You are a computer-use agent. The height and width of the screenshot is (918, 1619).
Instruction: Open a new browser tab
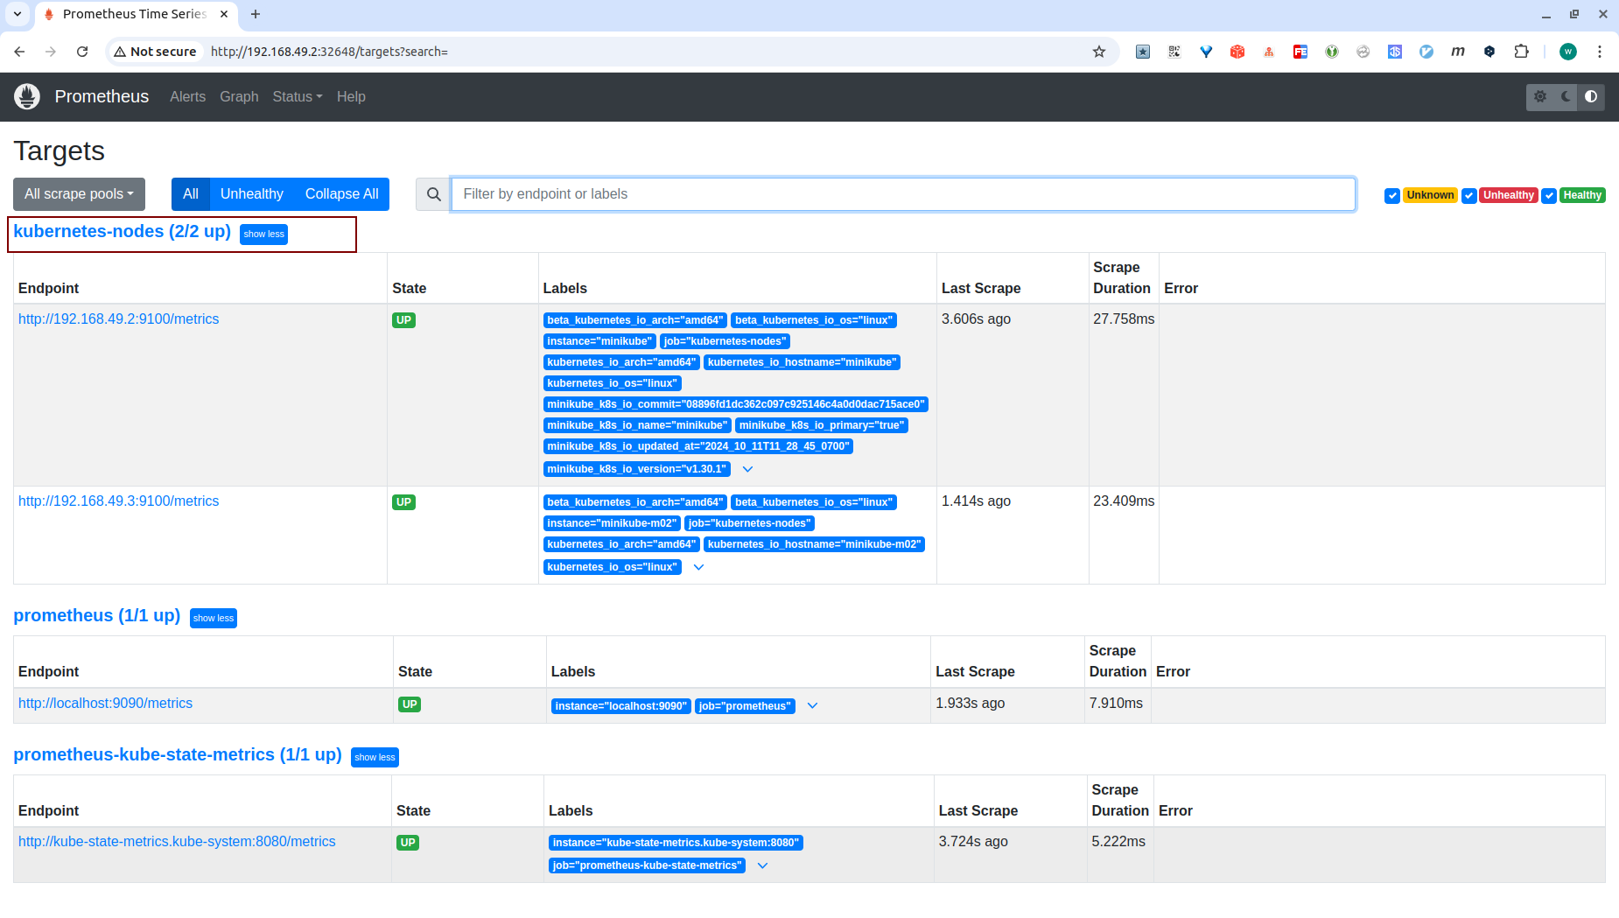pyautogui.click(x=256, y=14)
